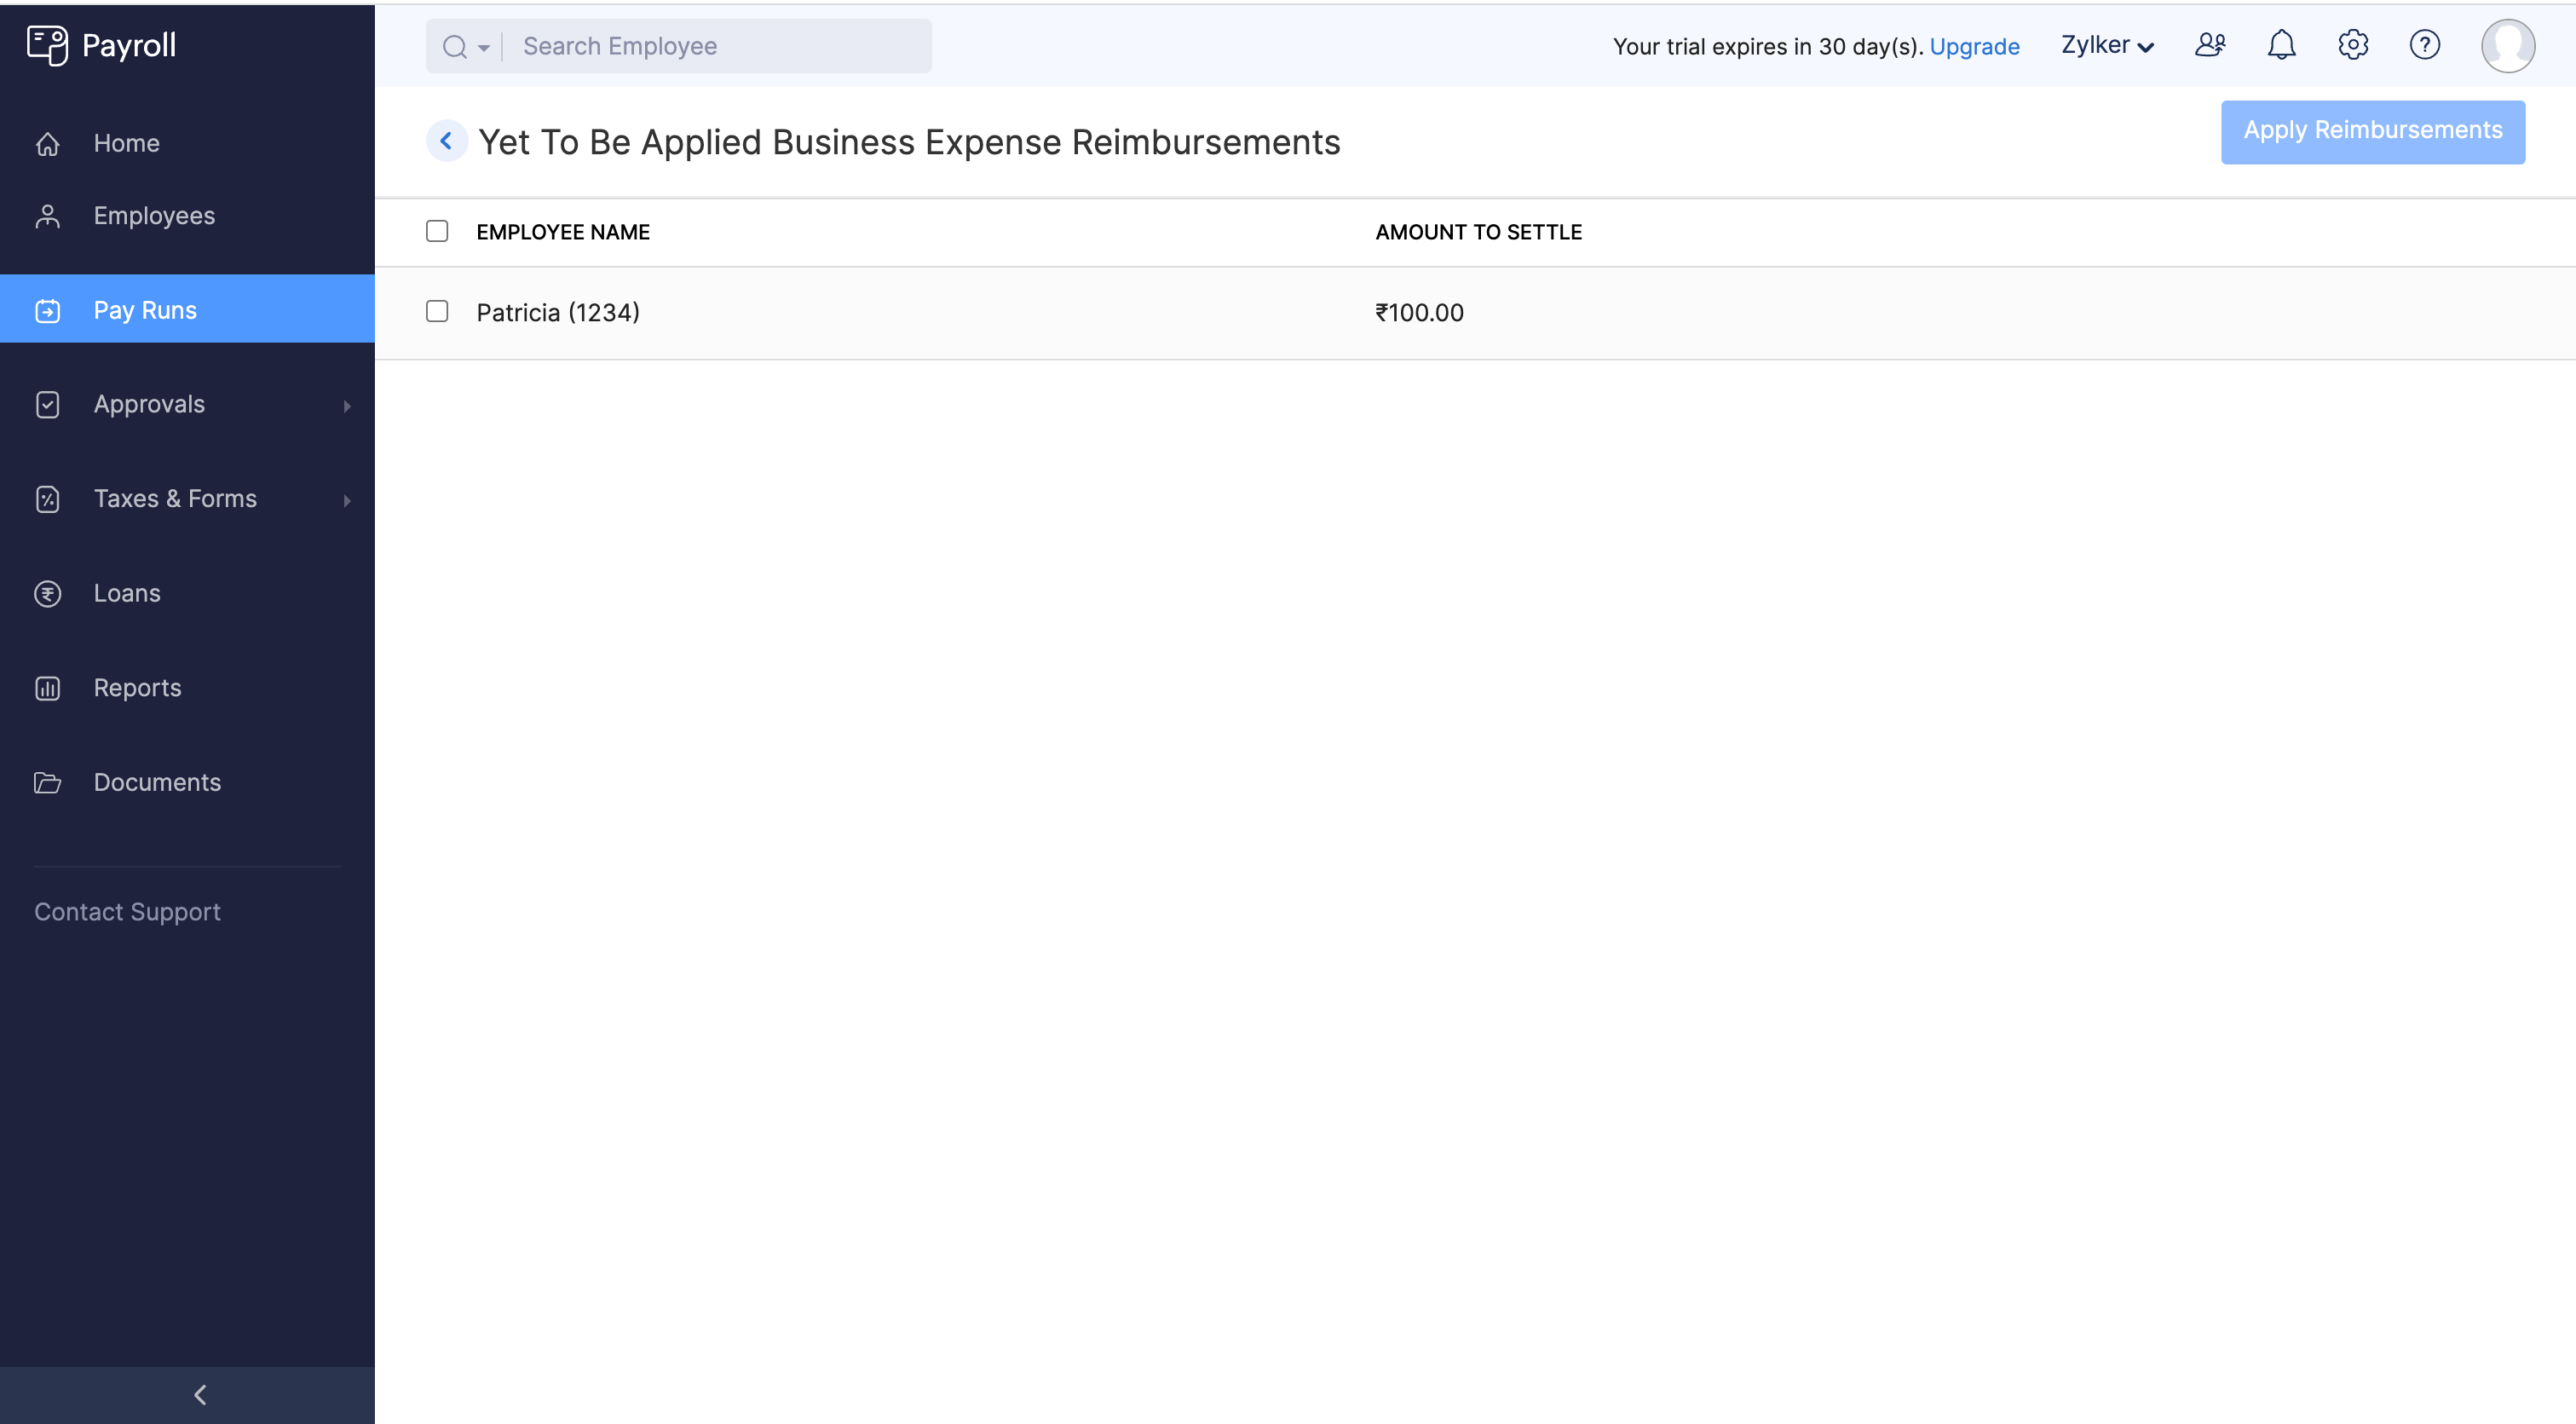
Task: Open the Loans section icon
Action: (x=48, y=593)
